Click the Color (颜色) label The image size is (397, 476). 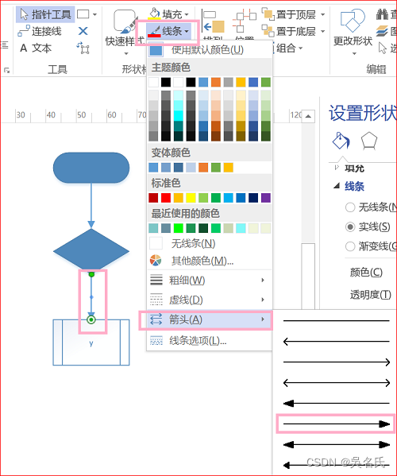coord(366,273)
